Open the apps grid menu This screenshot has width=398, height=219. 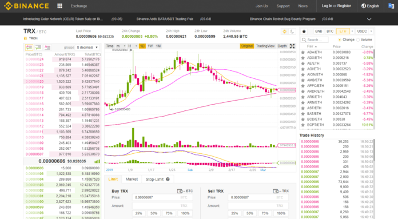[59, 6]
